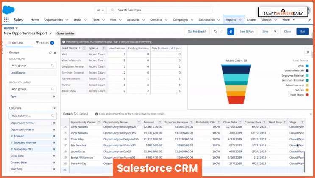Screen dimensions: 315x178
Task: Open Stage column header dropdown
Action: click(302, 122)
